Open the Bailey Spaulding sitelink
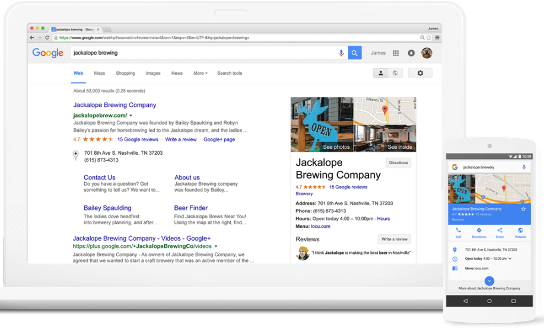544x328 pixels. click(107, 208)
